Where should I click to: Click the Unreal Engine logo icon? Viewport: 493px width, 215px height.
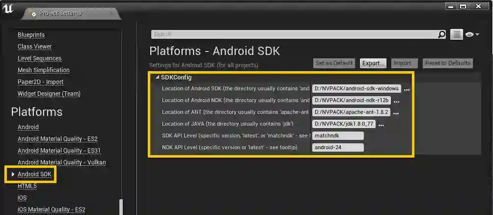(8, 9)
